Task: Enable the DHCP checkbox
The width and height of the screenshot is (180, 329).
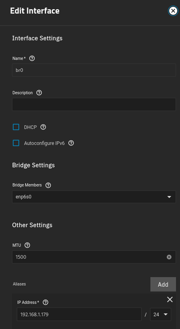Action: [x=16, y=127]
